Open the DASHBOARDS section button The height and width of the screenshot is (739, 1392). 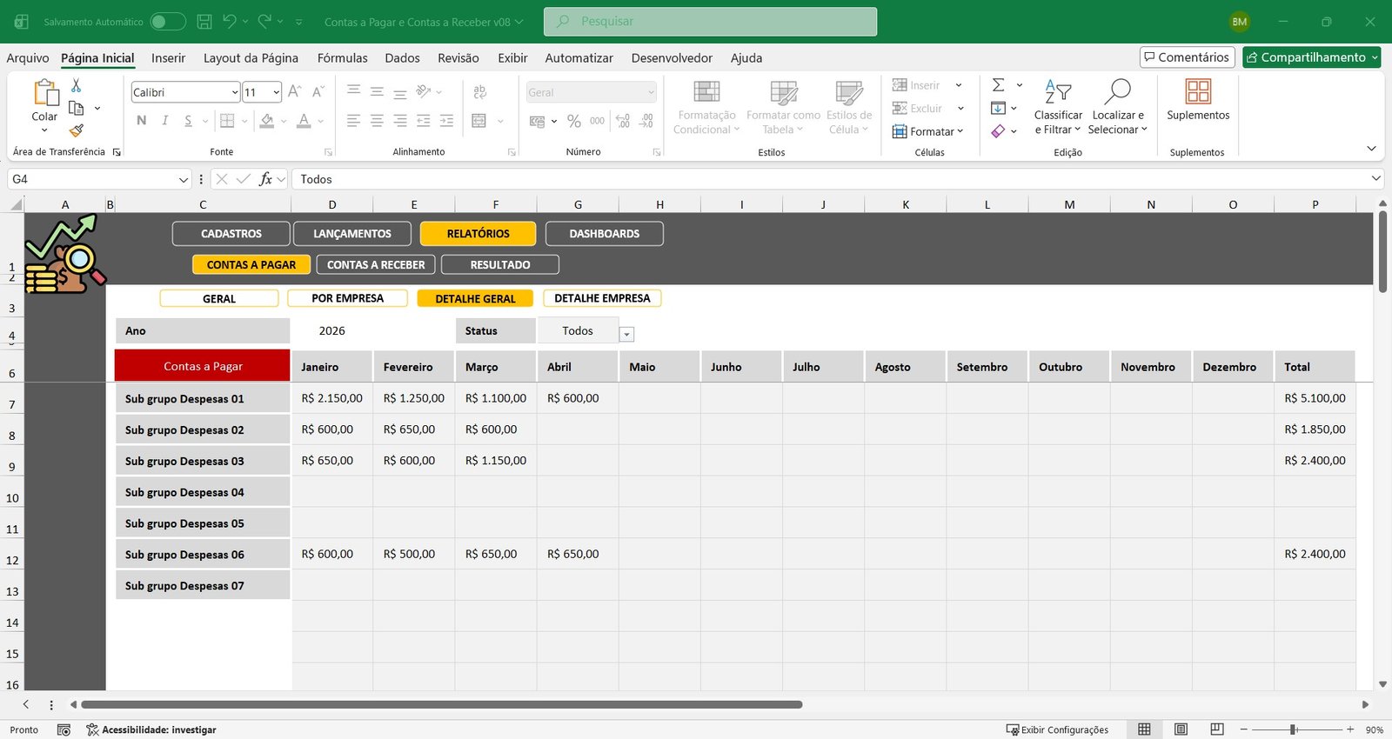point(604,234)
